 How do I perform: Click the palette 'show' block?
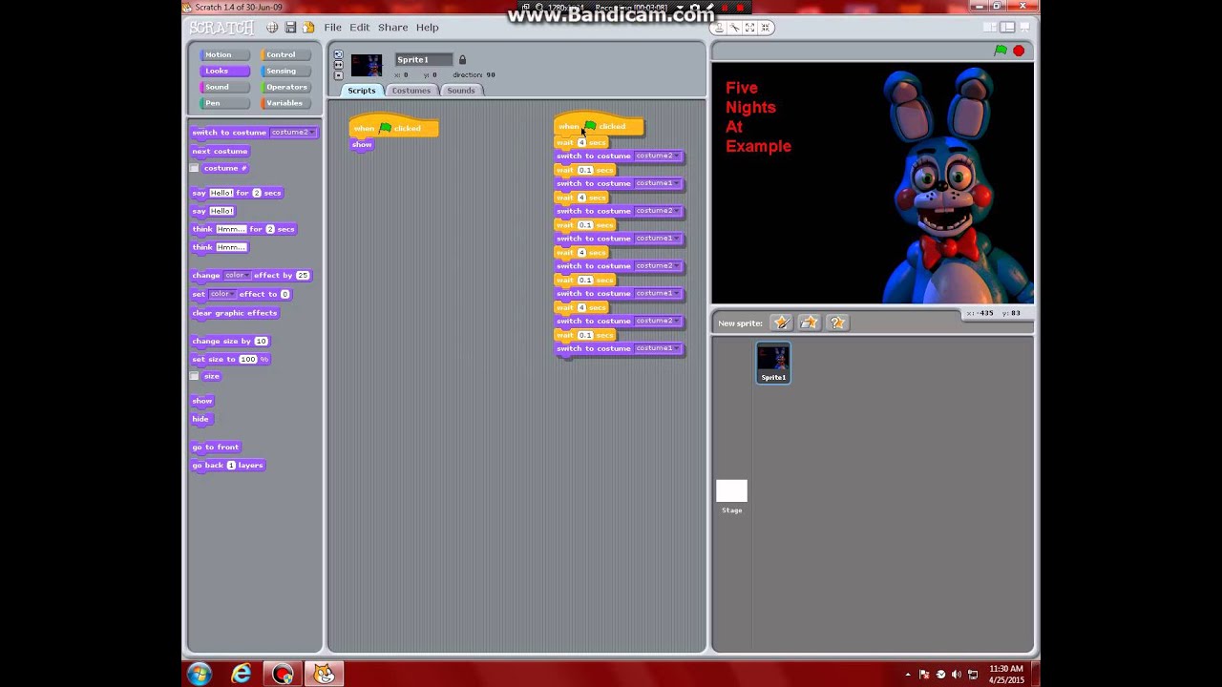(202, 401)
